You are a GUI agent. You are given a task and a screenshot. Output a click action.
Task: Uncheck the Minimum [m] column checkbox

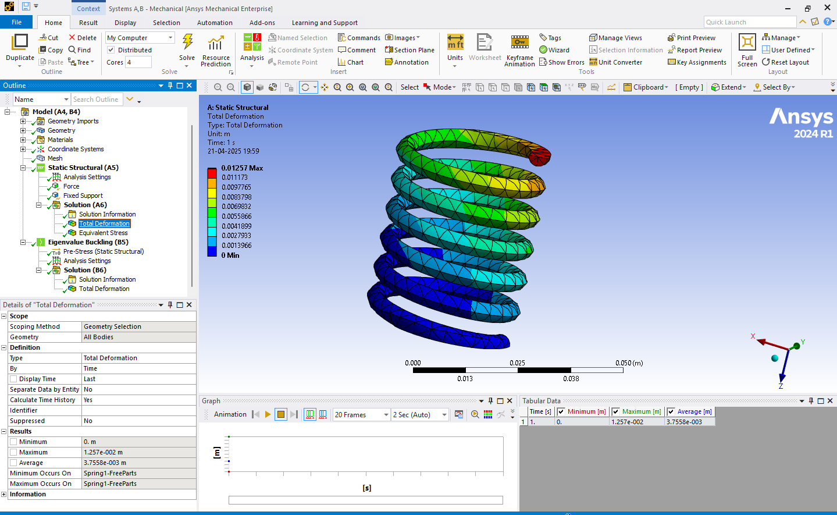tap(561, 411)
